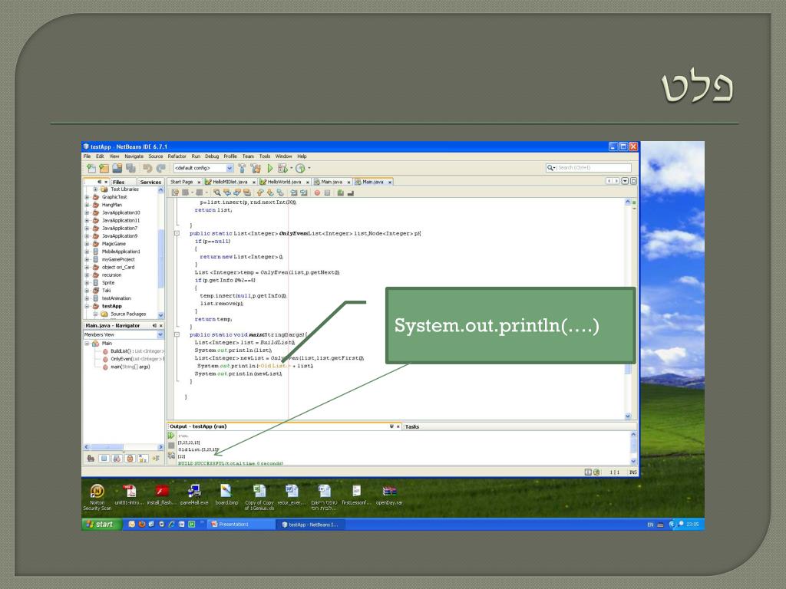The width and height of the screenshot is (786, 589).
Task: Click the Firefox quick launch icon
Action: [142, 525]
